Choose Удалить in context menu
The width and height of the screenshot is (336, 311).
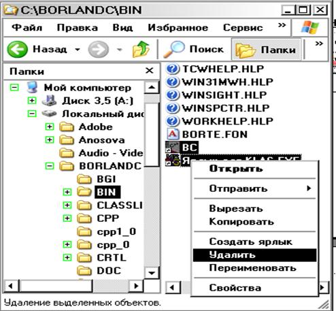[254, 255]
